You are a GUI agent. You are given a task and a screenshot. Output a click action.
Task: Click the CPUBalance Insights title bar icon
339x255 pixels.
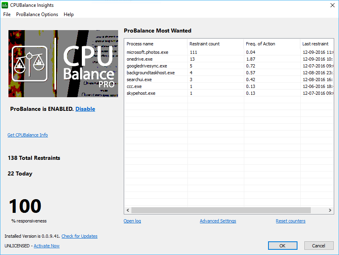5,5
